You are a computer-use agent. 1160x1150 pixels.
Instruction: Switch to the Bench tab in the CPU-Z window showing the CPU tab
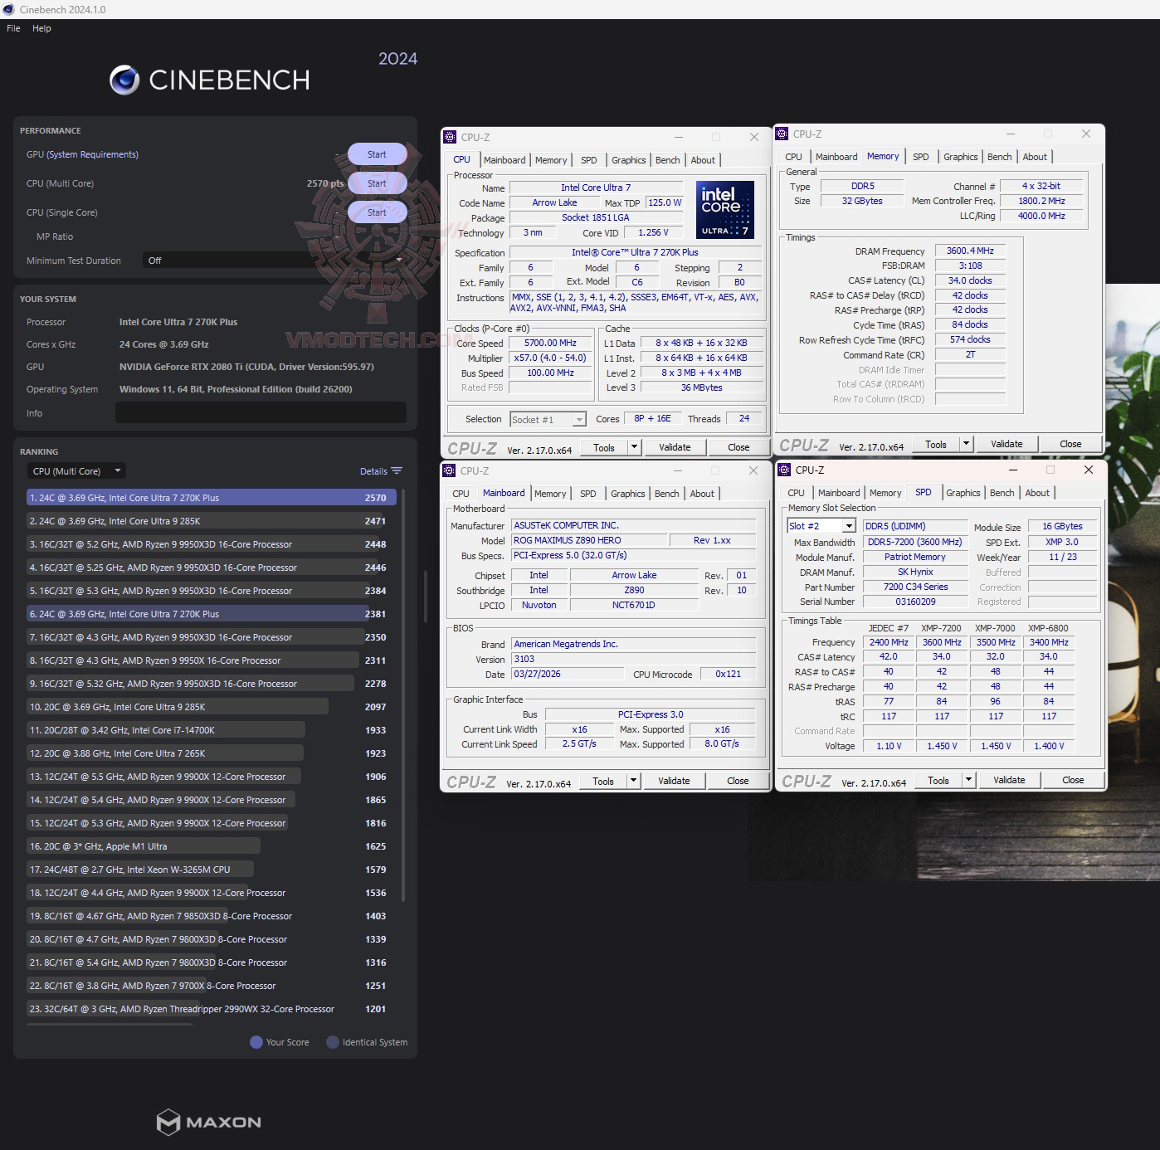(668, 160)
